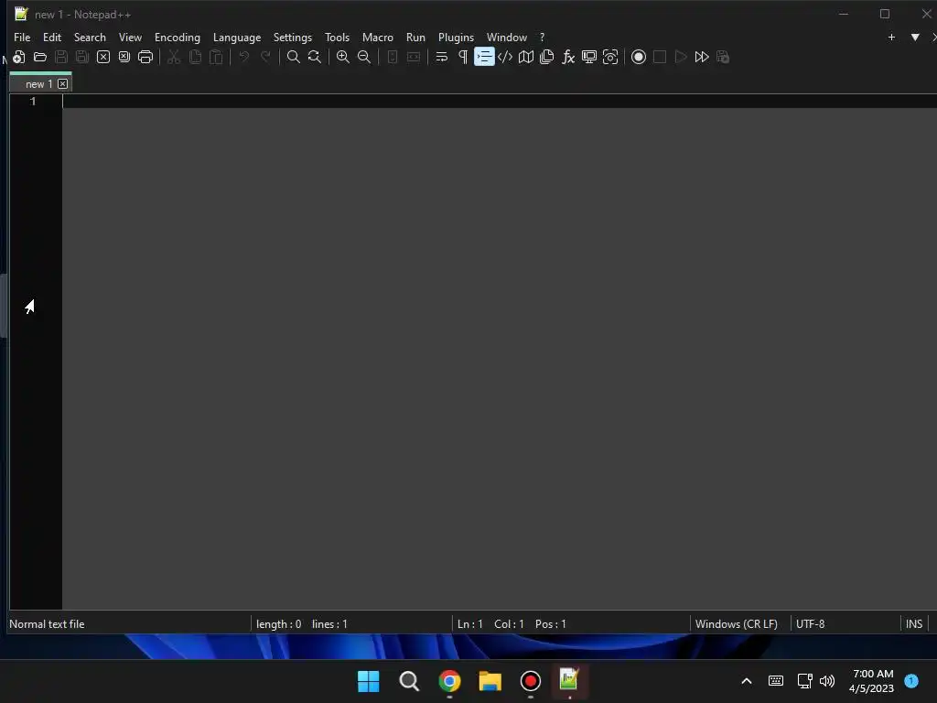937x703 pixels.
Task: Open the Window menu
Action: tap(507, 37)
